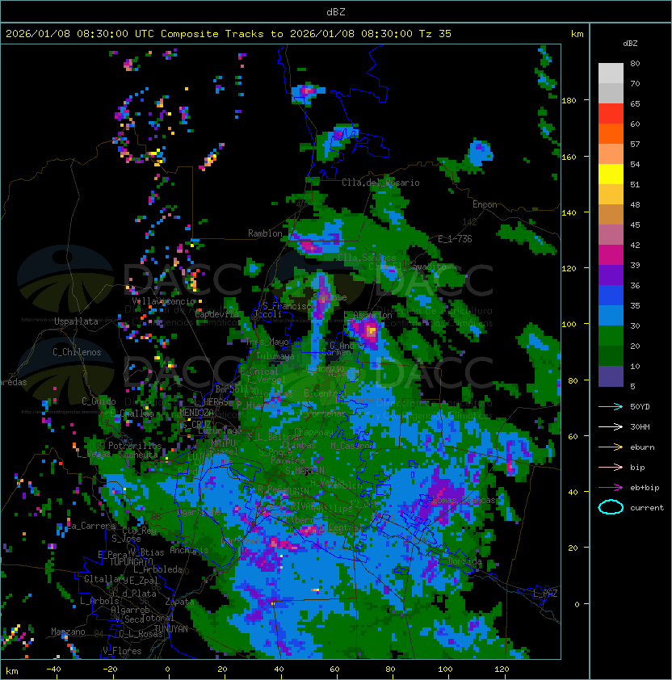Pick the pink 42-45 dBZ legend swatch

tap(611, 235)
